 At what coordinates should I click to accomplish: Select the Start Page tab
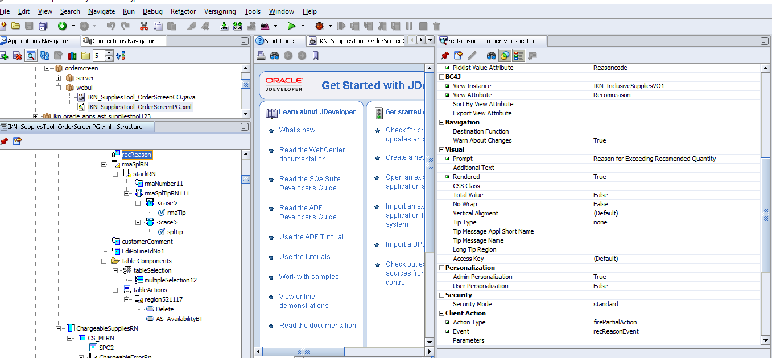[279, 41]
